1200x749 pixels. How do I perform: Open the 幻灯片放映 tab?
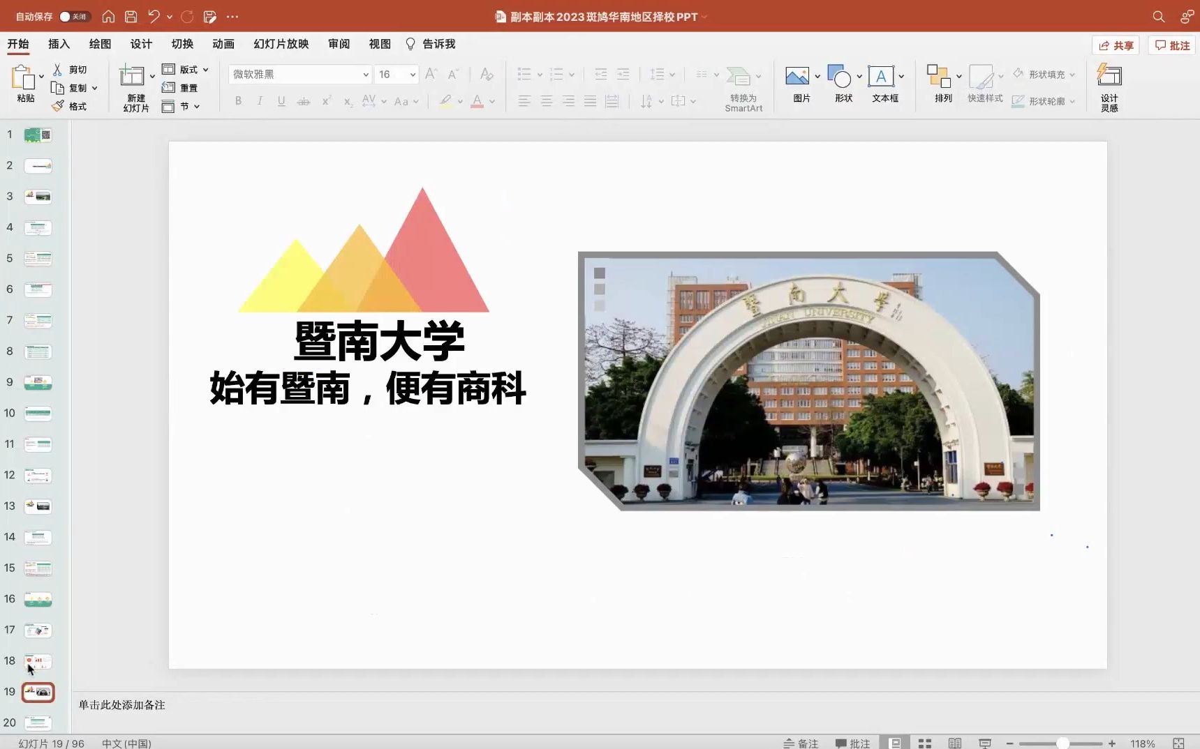pyautogui.click(x=281, y=44)
